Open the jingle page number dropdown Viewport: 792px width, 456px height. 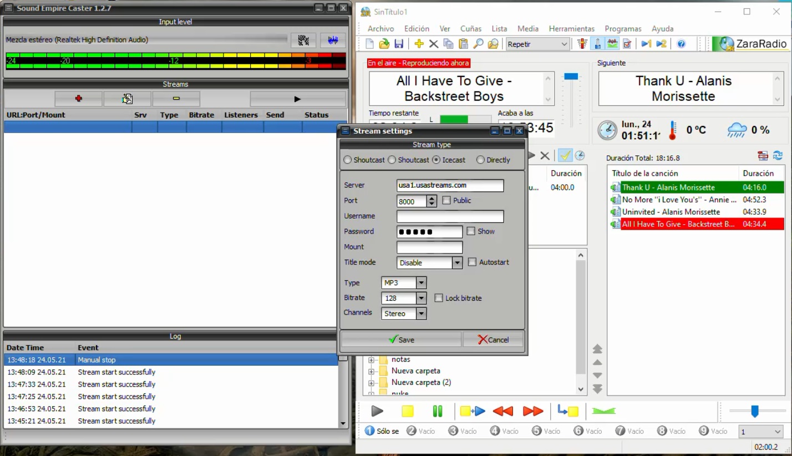[761, 431]
